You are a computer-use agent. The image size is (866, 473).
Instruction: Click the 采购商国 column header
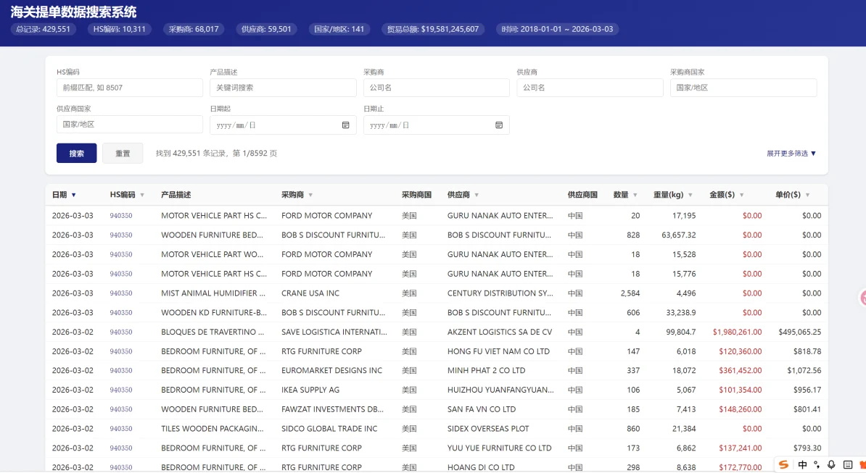click(x=416, y=195)
